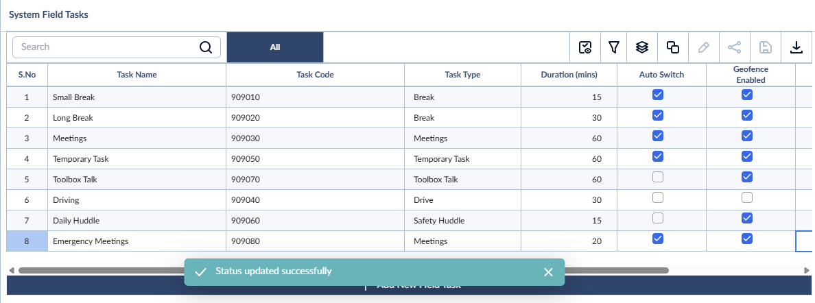Viewport: 815px width, 303px height.
Task: Click the pencil edit icon
Action: point(704,47)
